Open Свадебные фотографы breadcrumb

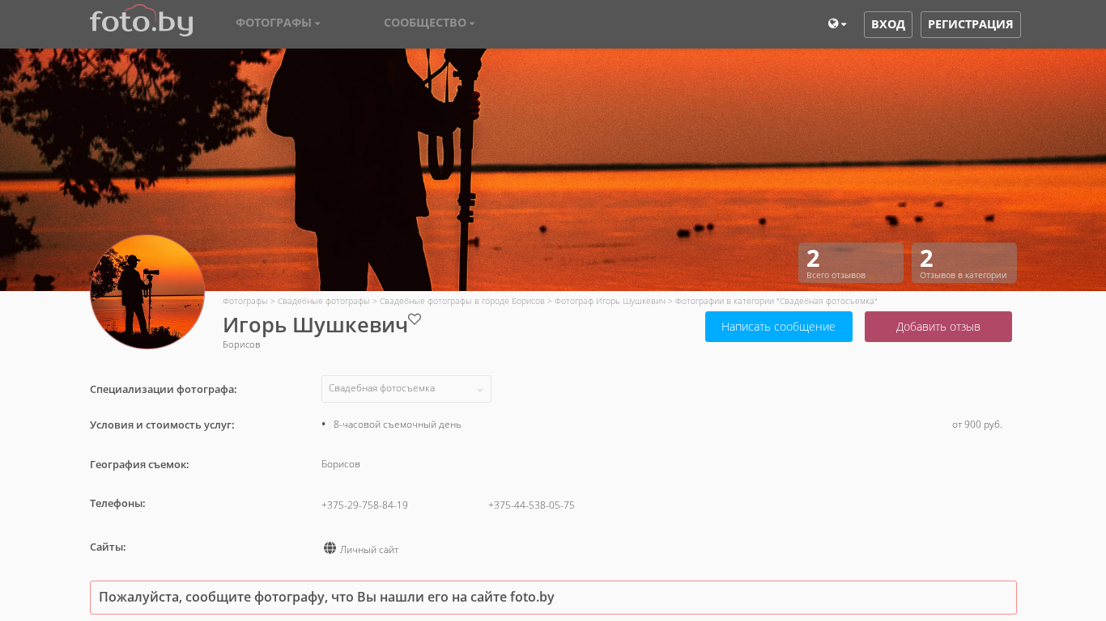point(323,301)
